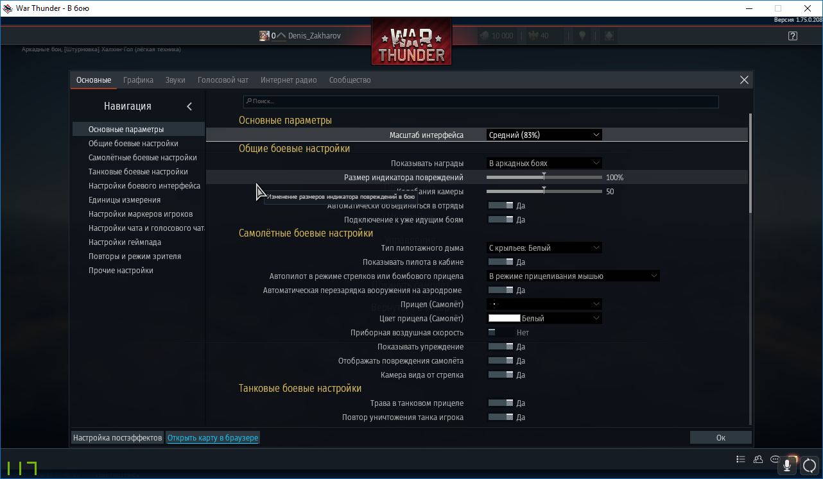The image size is (823, 479).
Task: Open the Сообщество tab
Action: click(350, 80)
